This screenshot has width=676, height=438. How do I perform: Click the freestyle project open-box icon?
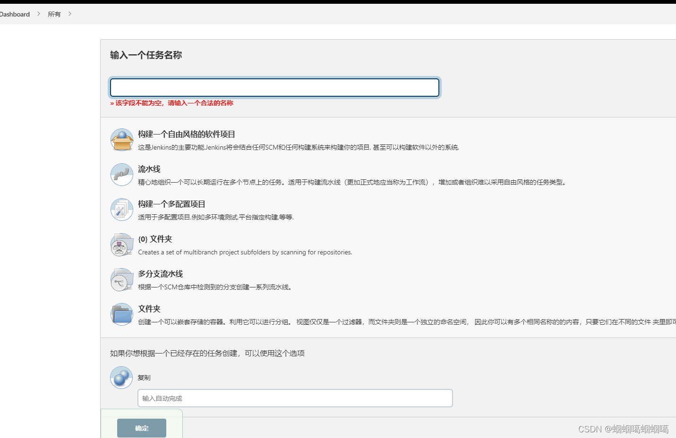click(122, 139)
